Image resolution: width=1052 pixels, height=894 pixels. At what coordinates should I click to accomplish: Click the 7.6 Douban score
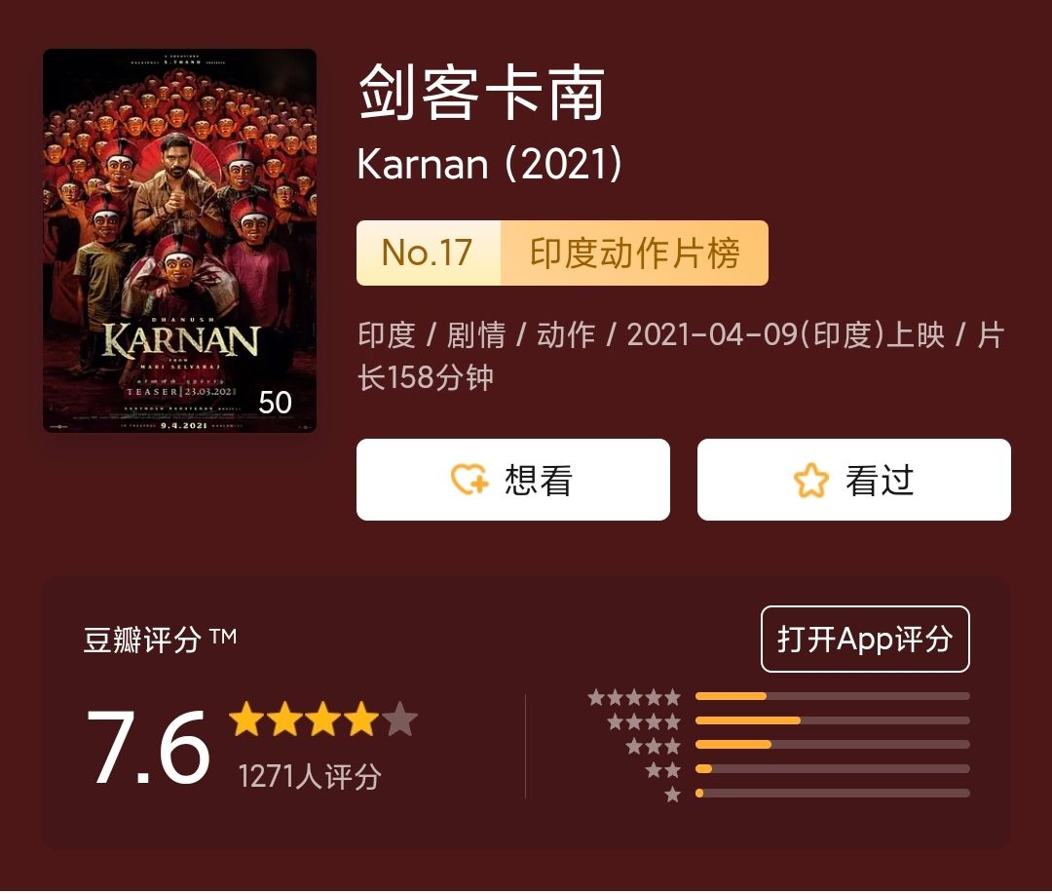[148, 747]
